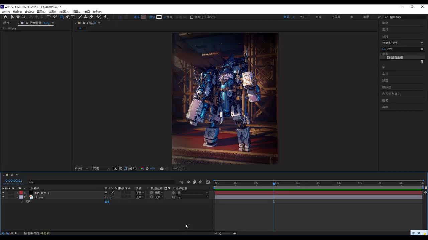Enable the Bezier path checkbox

[192, 17]
